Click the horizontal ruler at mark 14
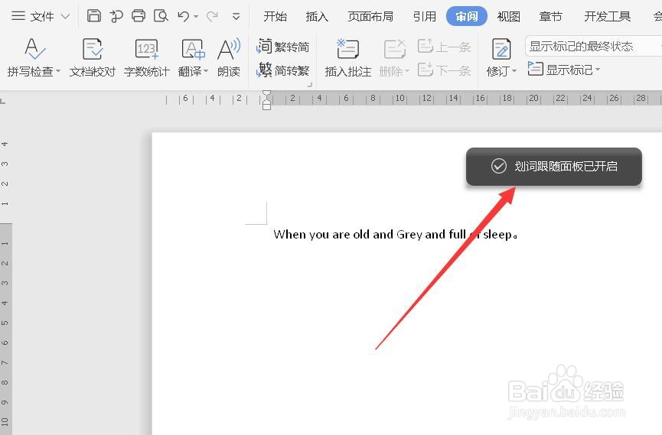This screenshot has width=662, height=435. pos(453,99)
